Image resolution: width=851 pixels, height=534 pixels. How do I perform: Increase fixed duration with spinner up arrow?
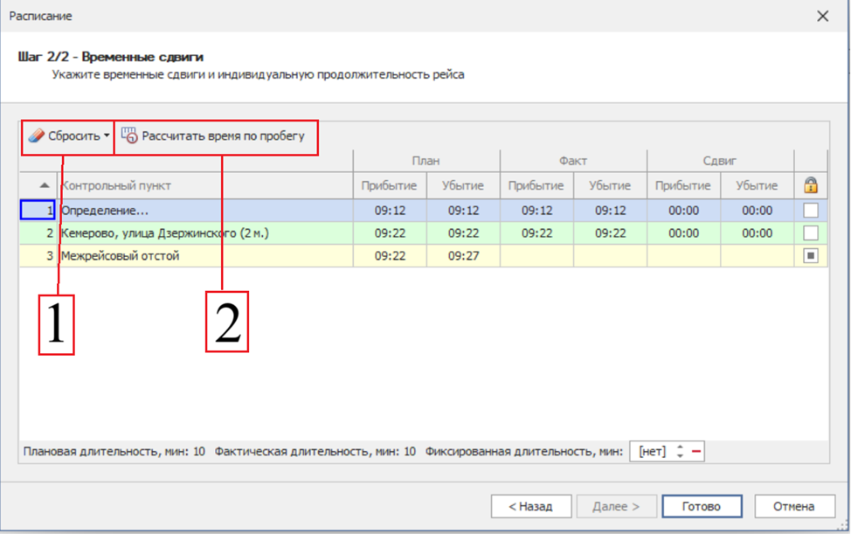pyautogui.click(x=680, y=447)
